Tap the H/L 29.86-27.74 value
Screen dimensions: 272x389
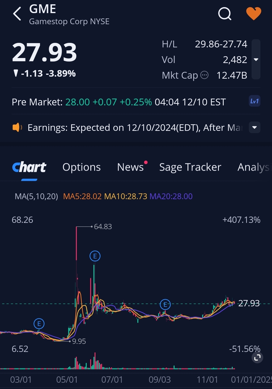(221, 44)
